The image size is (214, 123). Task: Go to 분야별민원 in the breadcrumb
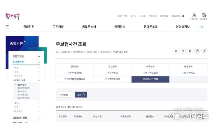[78, 52]
